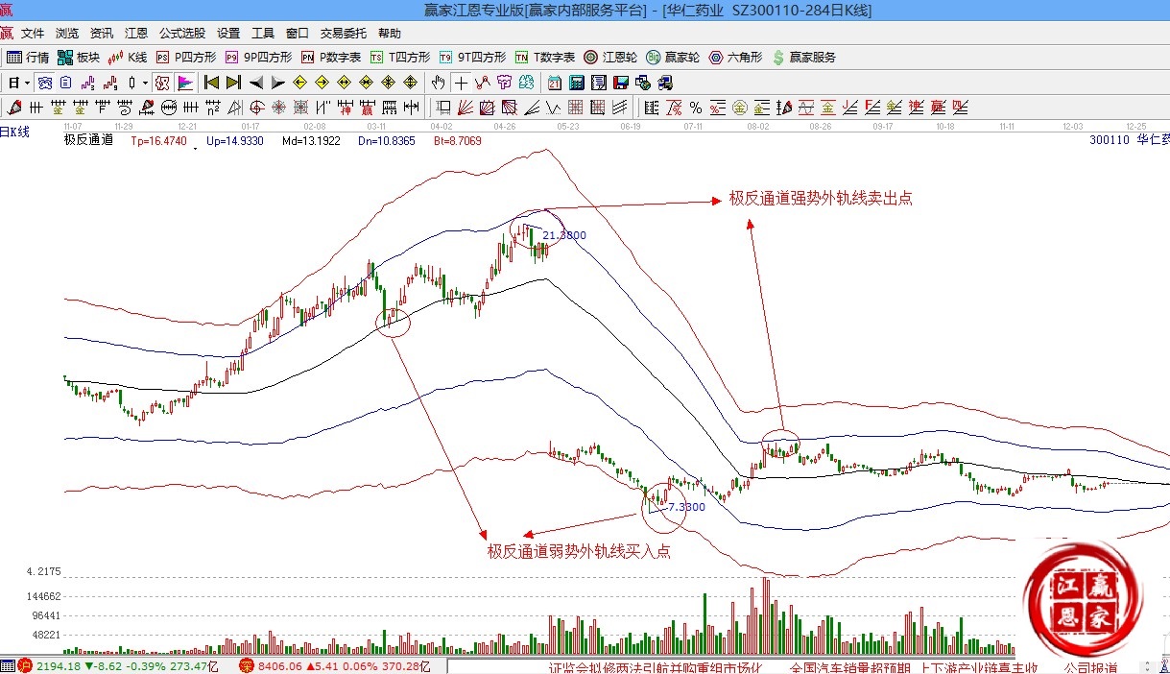Click the calculator icon in toolbar

click(x=577, y=83)
